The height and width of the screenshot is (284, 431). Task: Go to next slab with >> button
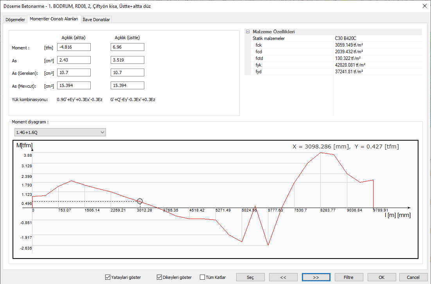tap(316, 277)
